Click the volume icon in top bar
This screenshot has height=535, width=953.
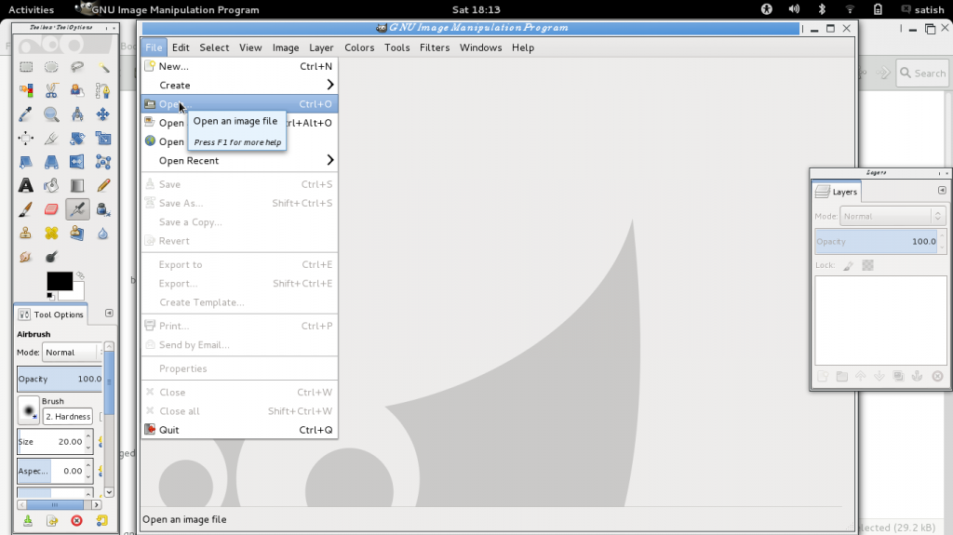[794, 9]
